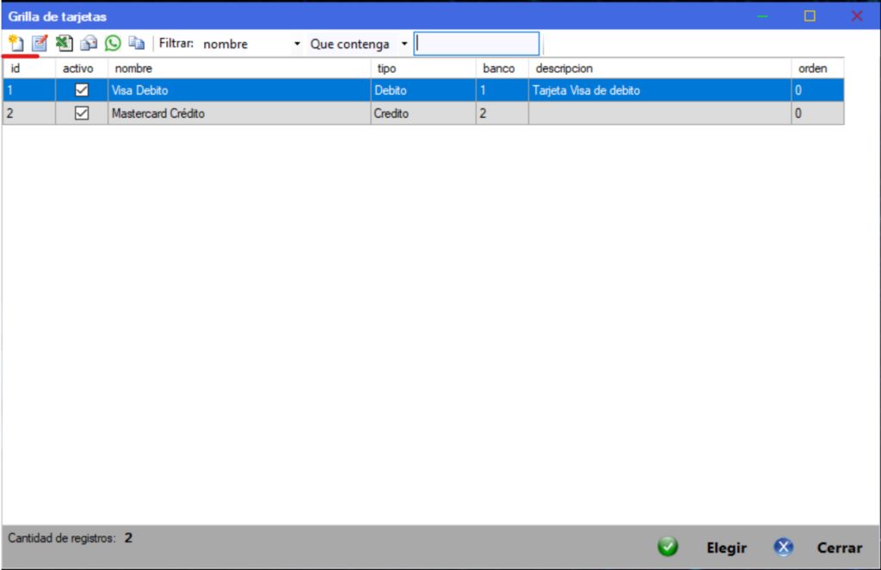This screenshot has height=570, width=881.
Task: Send the grid by email
Action: pyautogui.click(x=89, y=43)
